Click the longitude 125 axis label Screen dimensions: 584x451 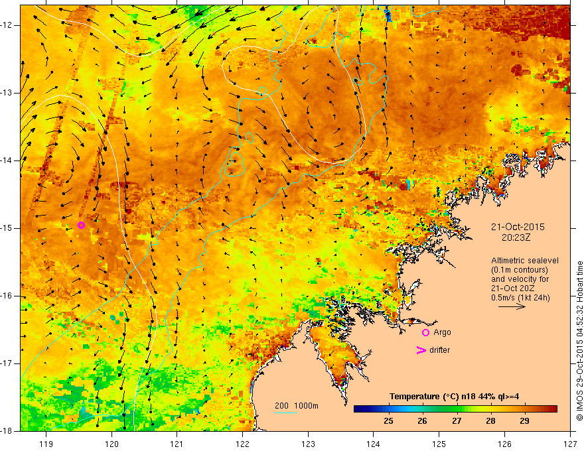439,444
